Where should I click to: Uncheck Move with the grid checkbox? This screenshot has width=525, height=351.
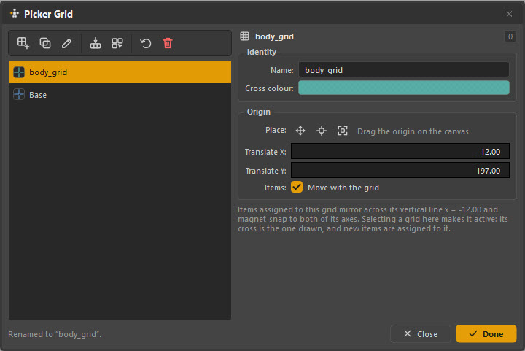(x=297, y=188)
